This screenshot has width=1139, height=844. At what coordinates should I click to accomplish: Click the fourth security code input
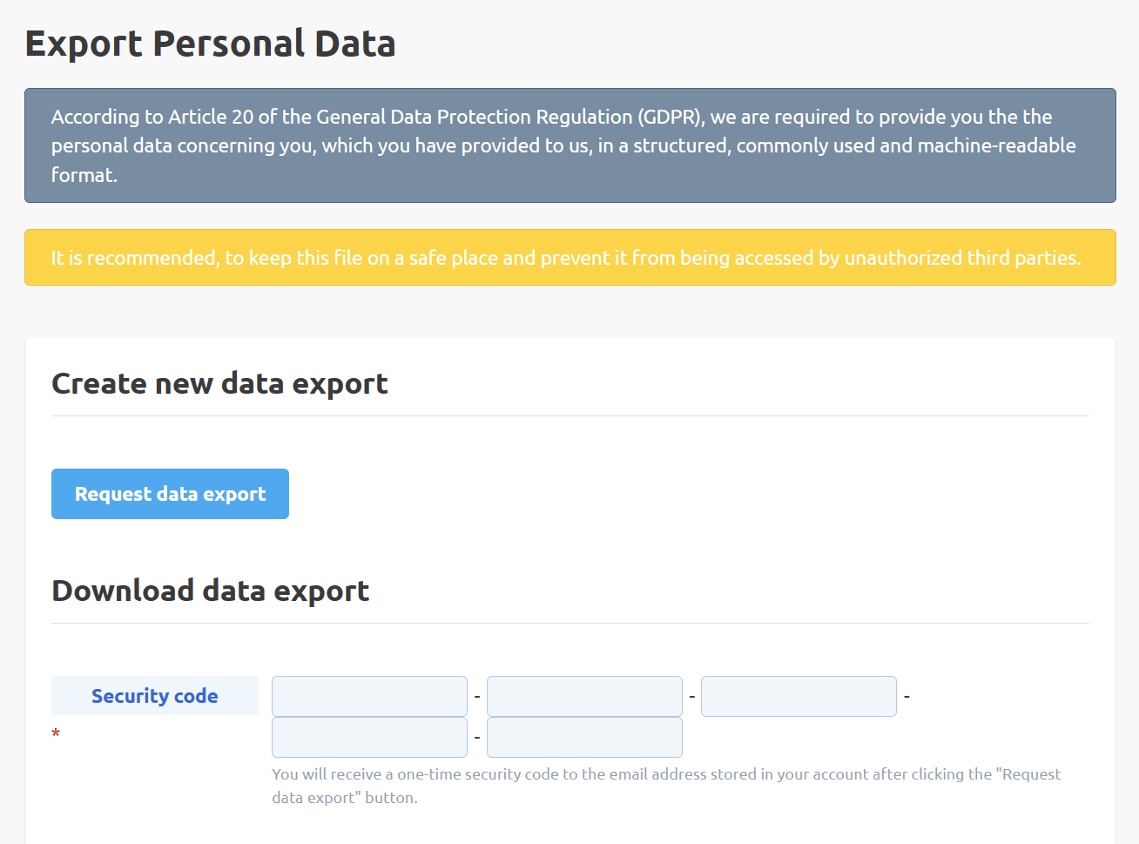point(369,737)
